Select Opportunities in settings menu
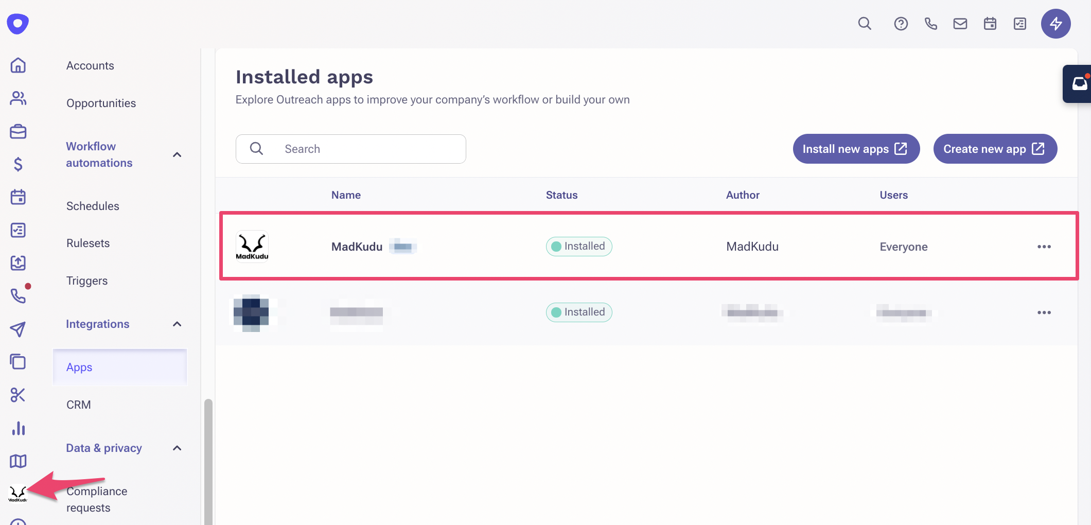The height and width of the screenshot is (525, 1091). click(101, 103)
